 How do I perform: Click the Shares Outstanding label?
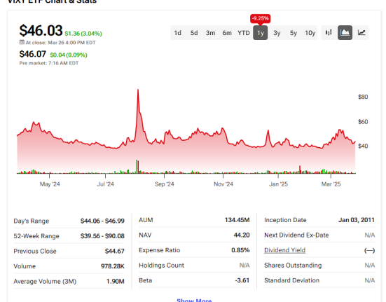(293, 266)
